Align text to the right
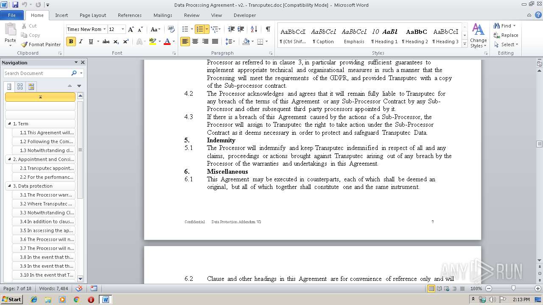This screenshot has height=305, width=543. point(205,42)
